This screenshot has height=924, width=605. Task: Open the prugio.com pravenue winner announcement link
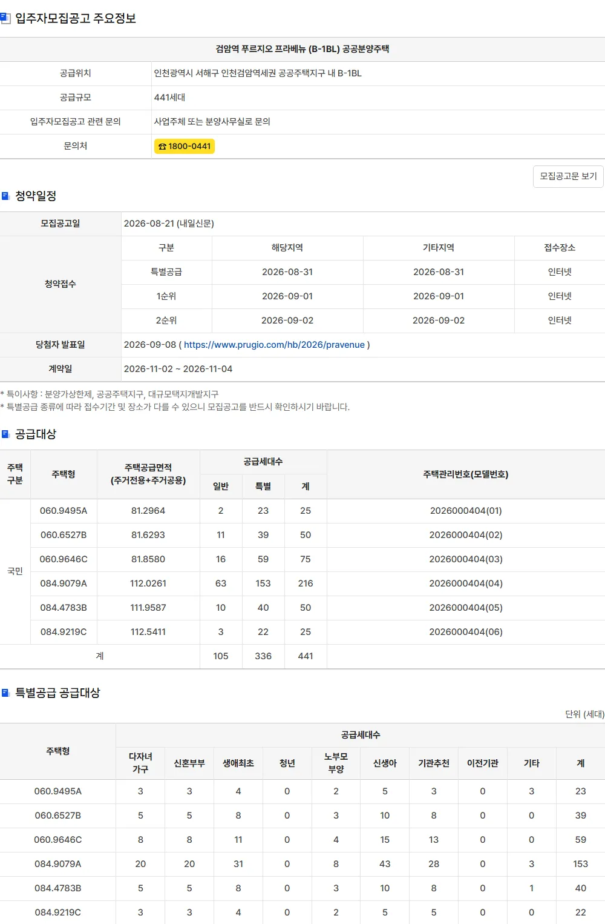pyautogui.click(x=274, y=345)
